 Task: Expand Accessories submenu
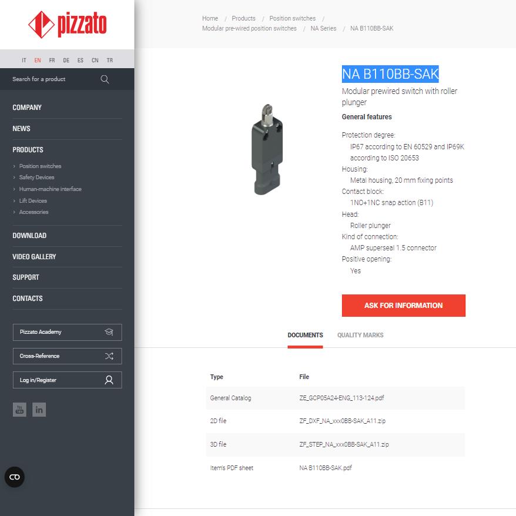coord(33,212)
